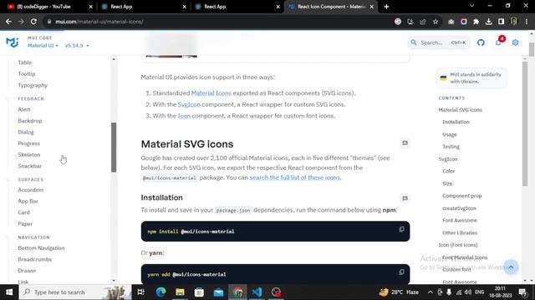Select the React Icon Component tab
This screenshot has width=535, height=300.
(x=330, y=7)
